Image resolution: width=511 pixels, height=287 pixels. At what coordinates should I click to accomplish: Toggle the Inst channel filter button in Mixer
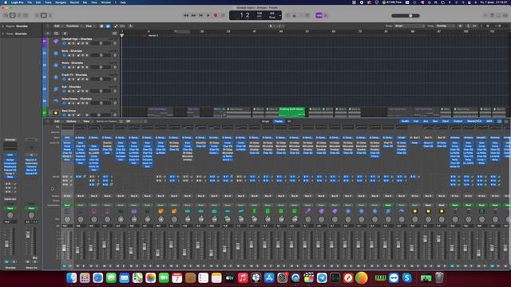point(416,121)
